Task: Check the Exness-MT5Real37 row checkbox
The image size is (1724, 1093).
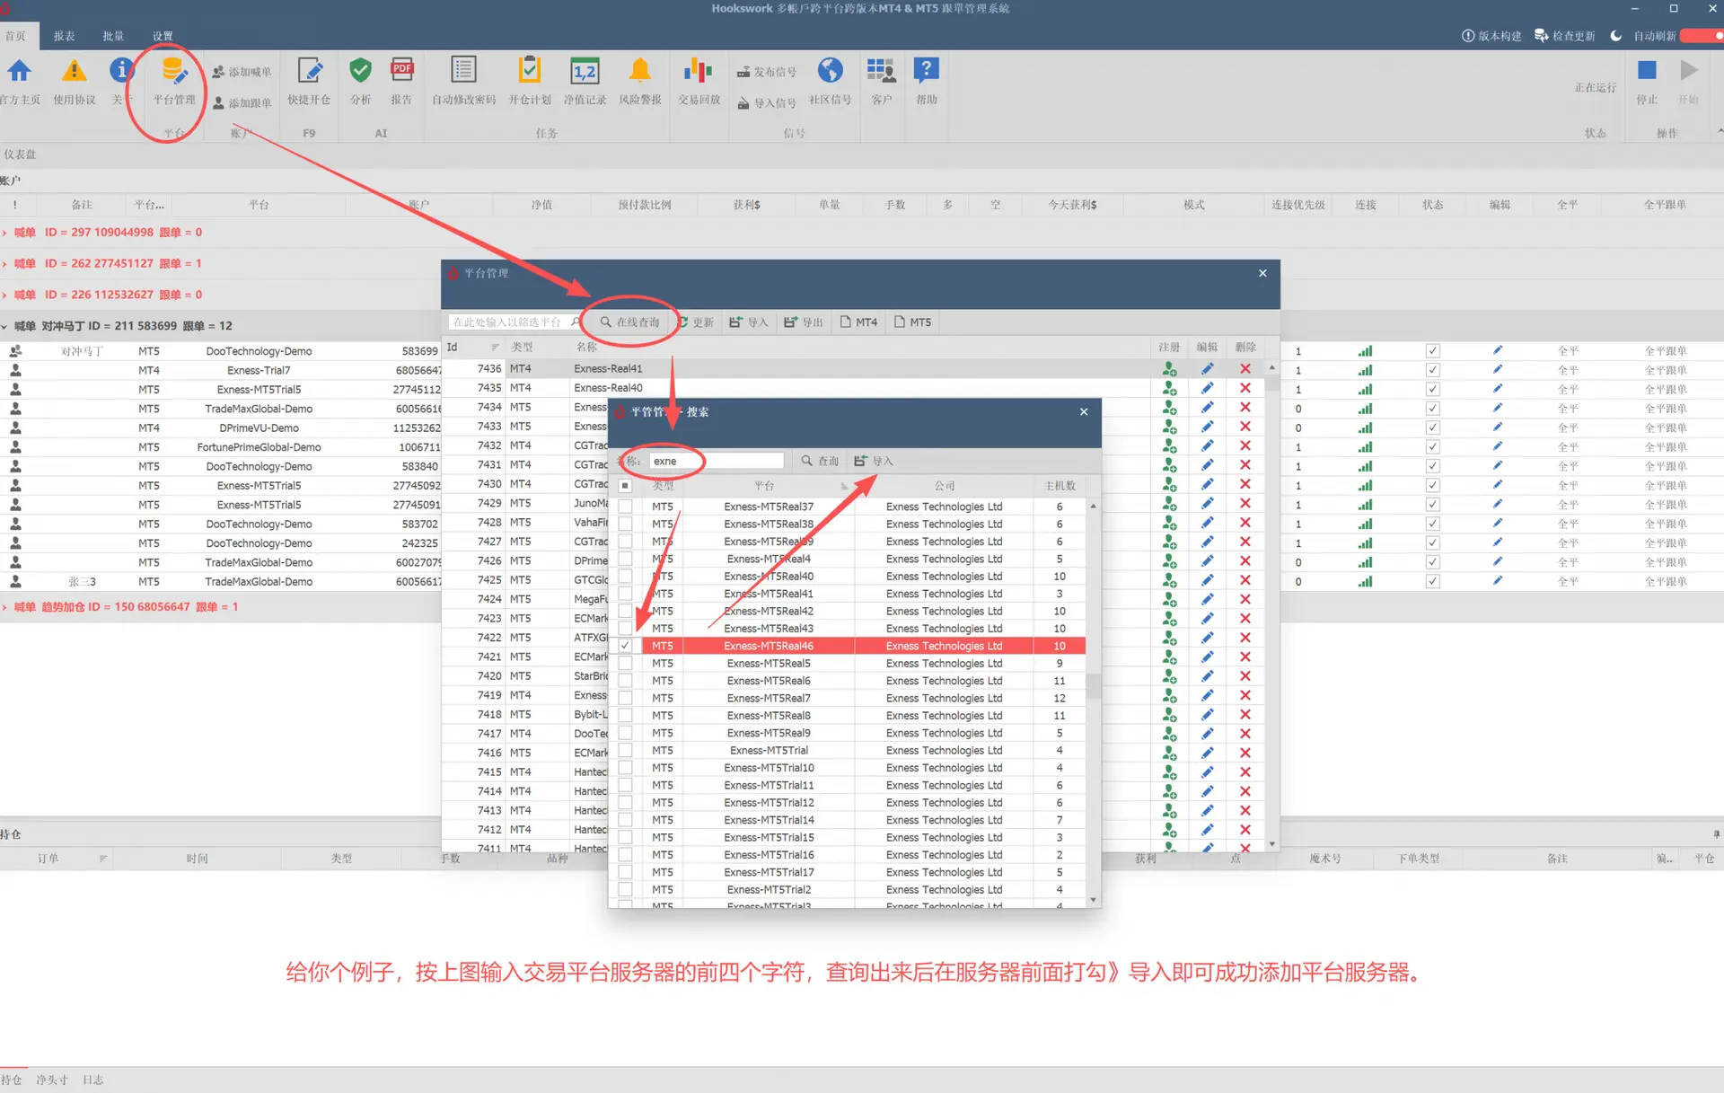Action: (625, 507)
